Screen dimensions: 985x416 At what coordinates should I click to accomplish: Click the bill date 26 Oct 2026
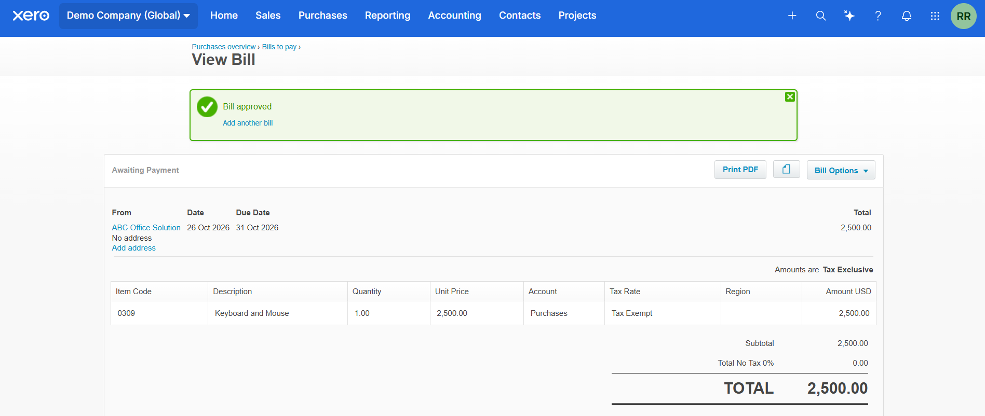pyautogui.click(x=208, y=228)
